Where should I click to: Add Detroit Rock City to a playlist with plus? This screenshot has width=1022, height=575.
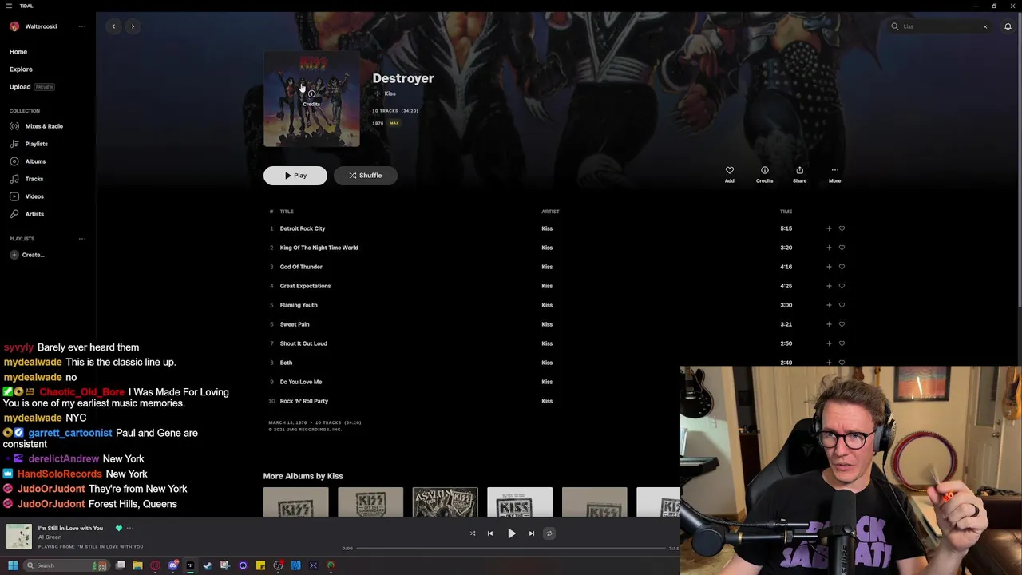coord(829,228)
